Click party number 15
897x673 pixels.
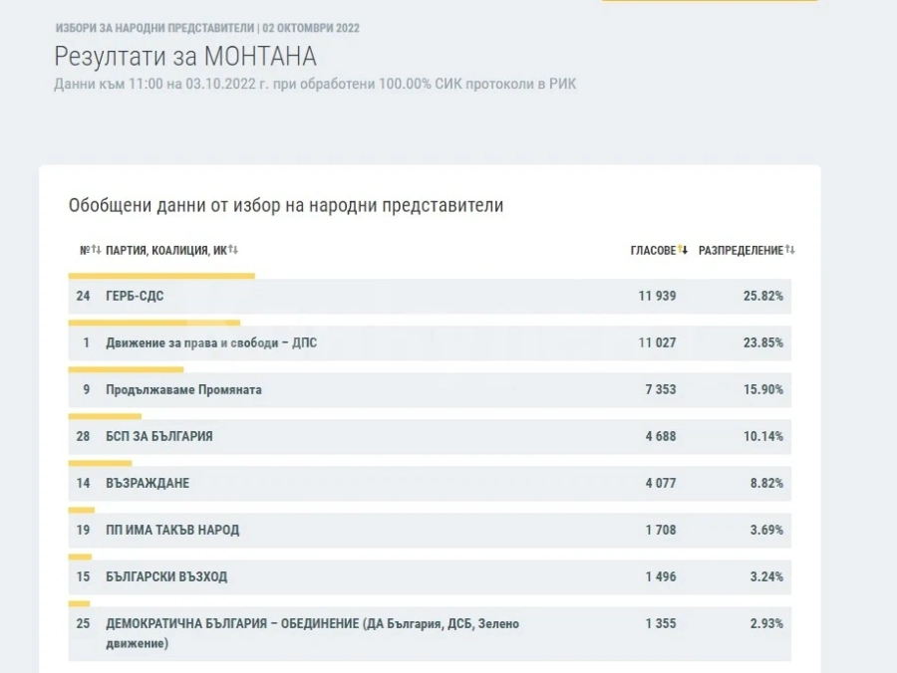(x=83, y=577)
